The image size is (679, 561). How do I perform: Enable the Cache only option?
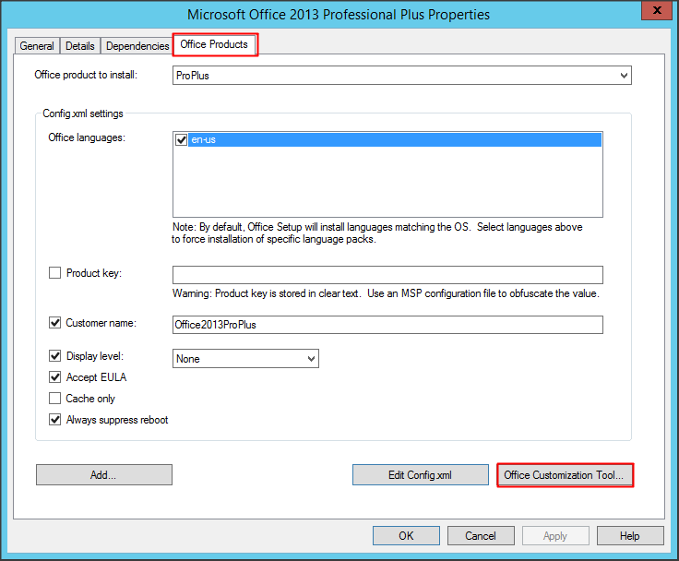(x=54, y=399)
